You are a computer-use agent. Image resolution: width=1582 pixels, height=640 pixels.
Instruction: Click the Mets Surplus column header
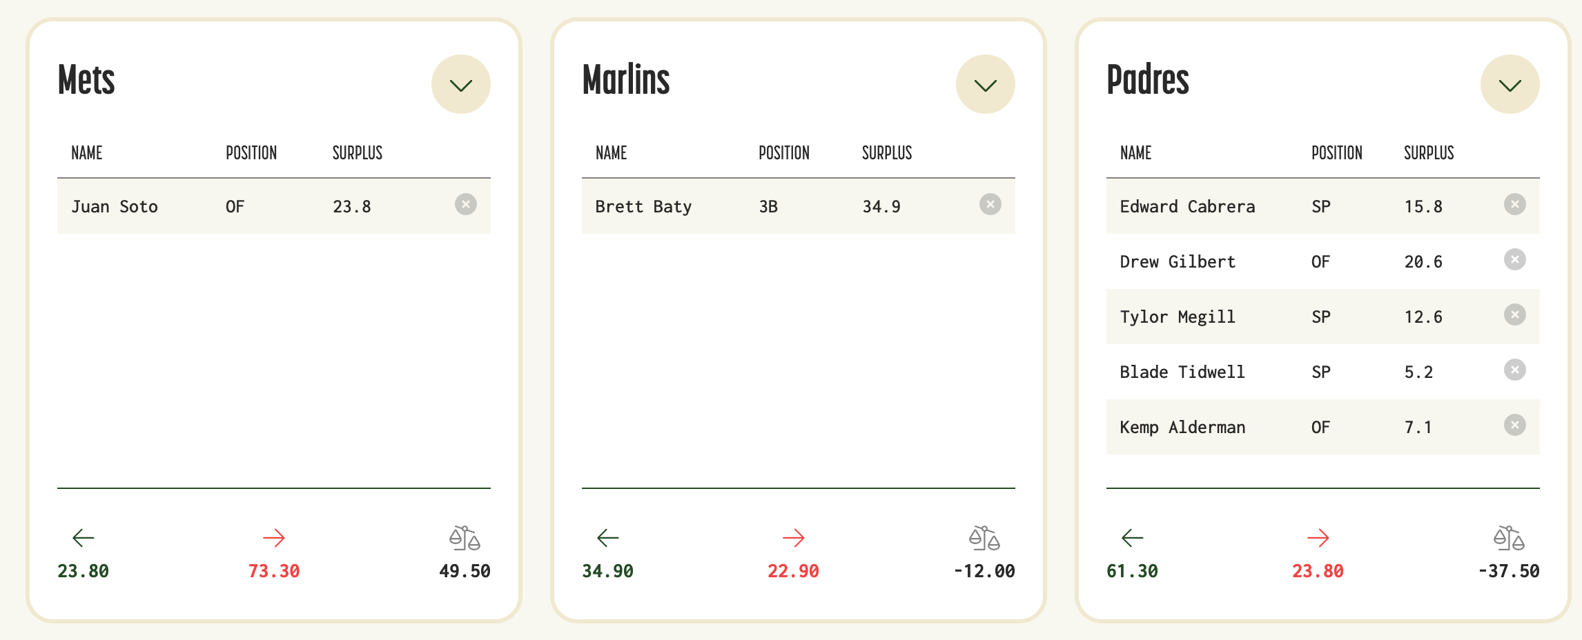(358, 152)
